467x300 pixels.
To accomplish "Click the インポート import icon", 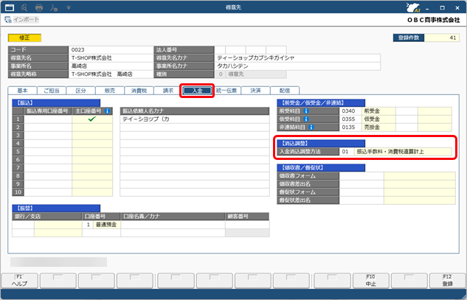I will (8, 20).
